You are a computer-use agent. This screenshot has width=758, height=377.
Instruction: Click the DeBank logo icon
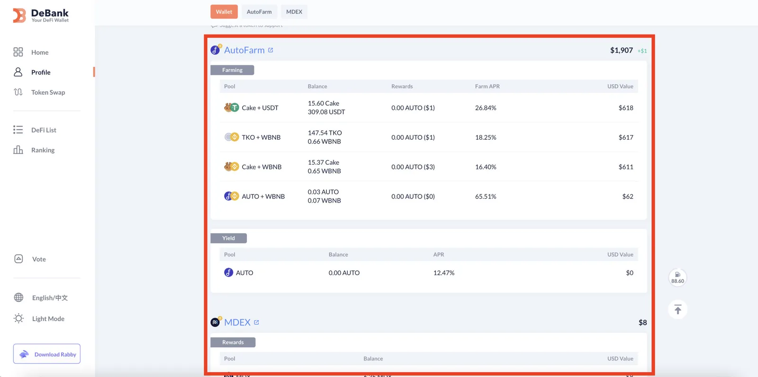(19, 16)
